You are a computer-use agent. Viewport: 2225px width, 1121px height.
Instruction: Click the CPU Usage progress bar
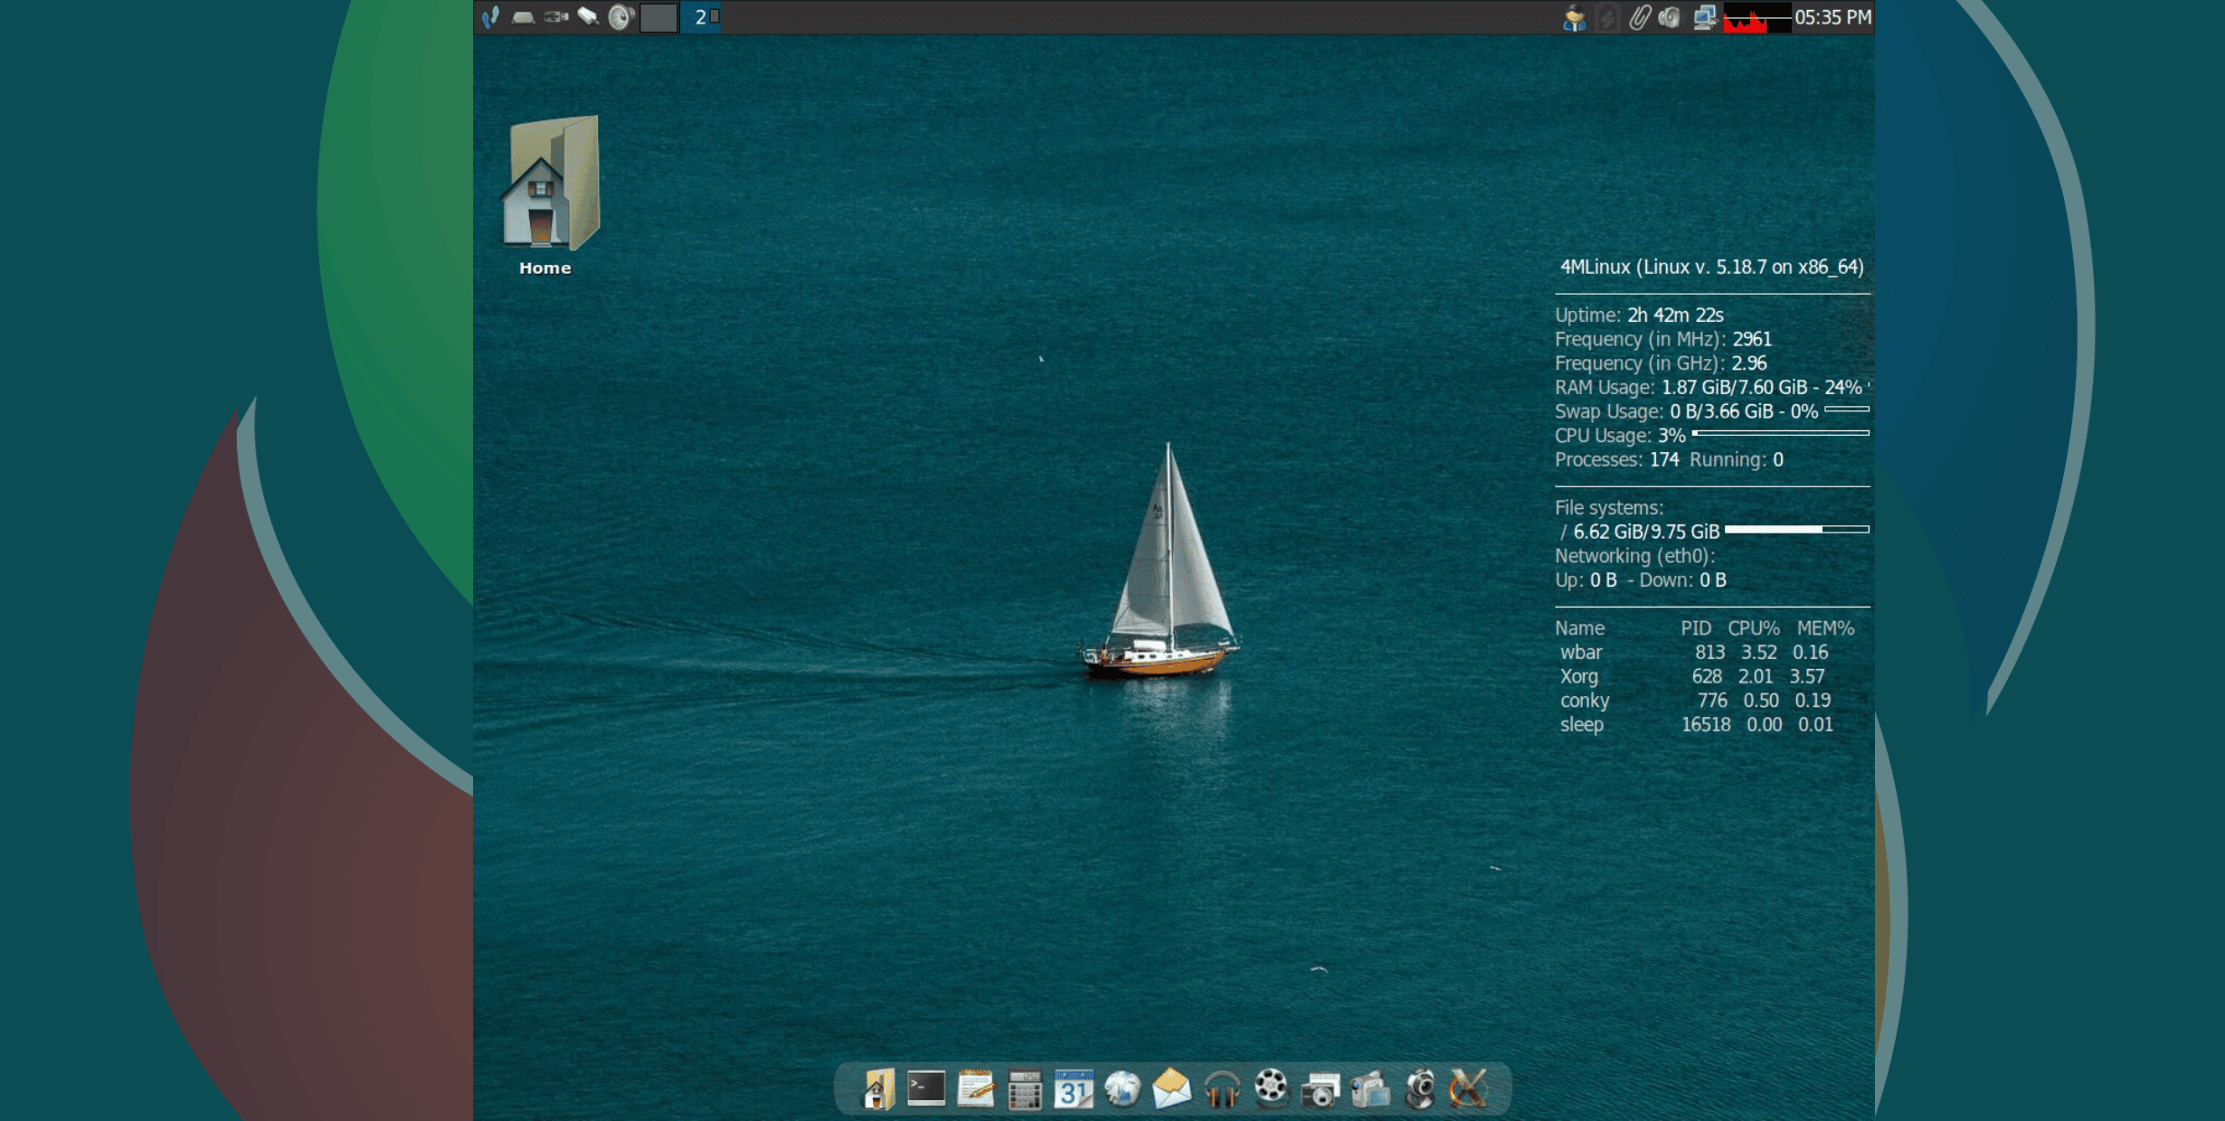(1780, 433)
